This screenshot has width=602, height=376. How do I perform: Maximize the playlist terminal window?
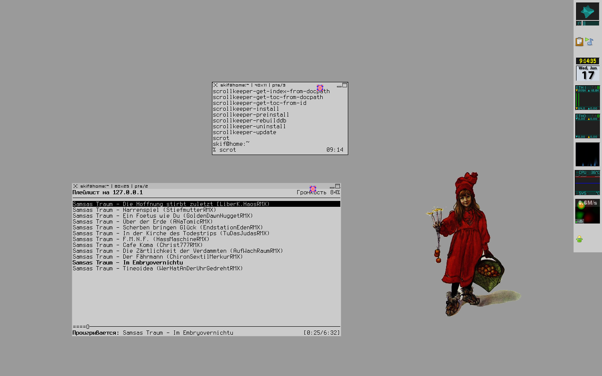(338, 186)
